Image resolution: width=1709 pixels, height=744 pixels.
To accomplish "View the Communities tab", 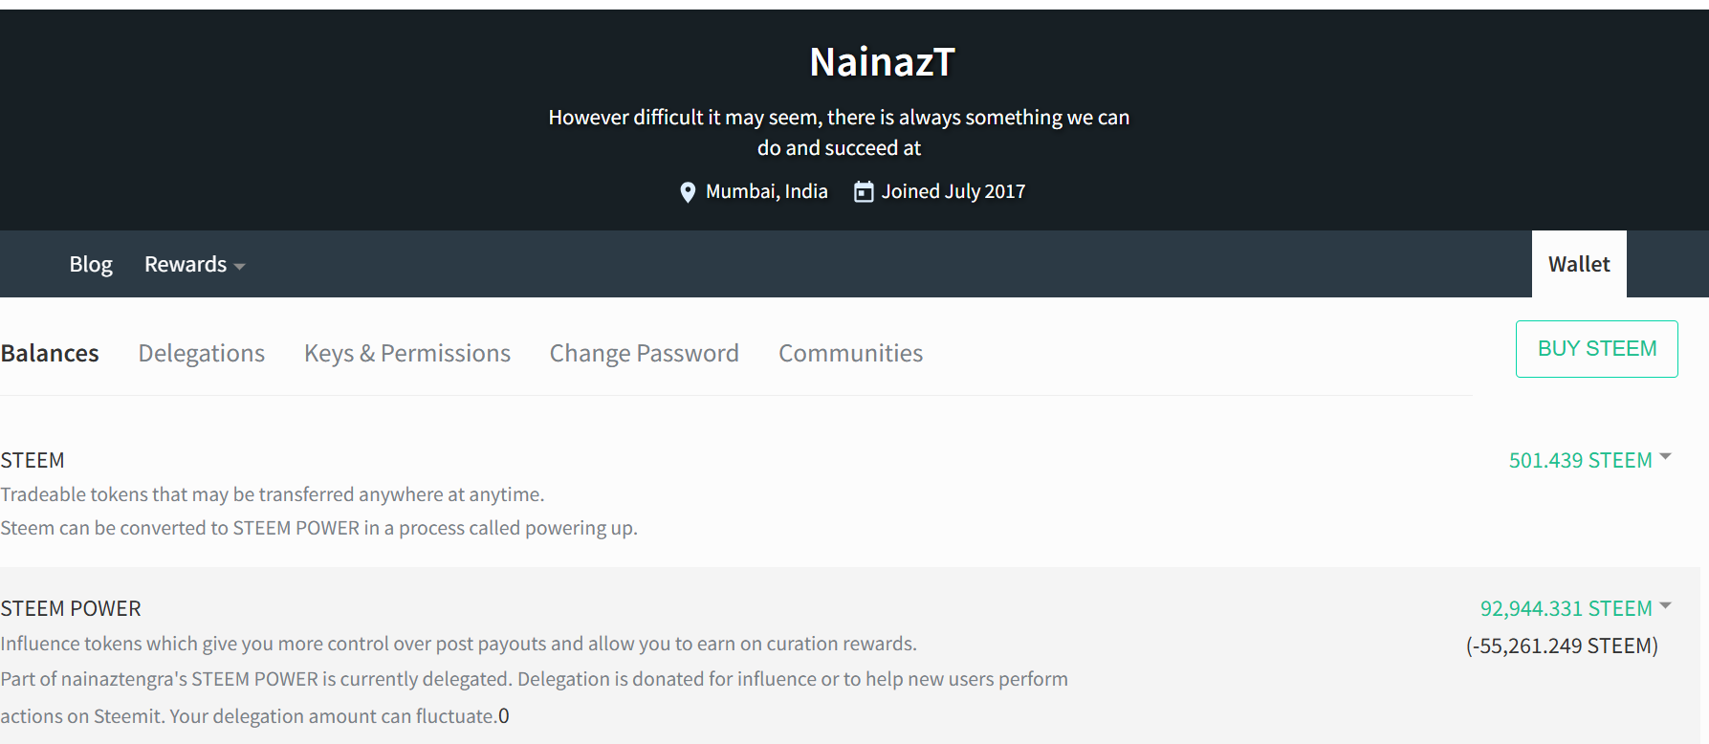I will click(x=850, y=353).
